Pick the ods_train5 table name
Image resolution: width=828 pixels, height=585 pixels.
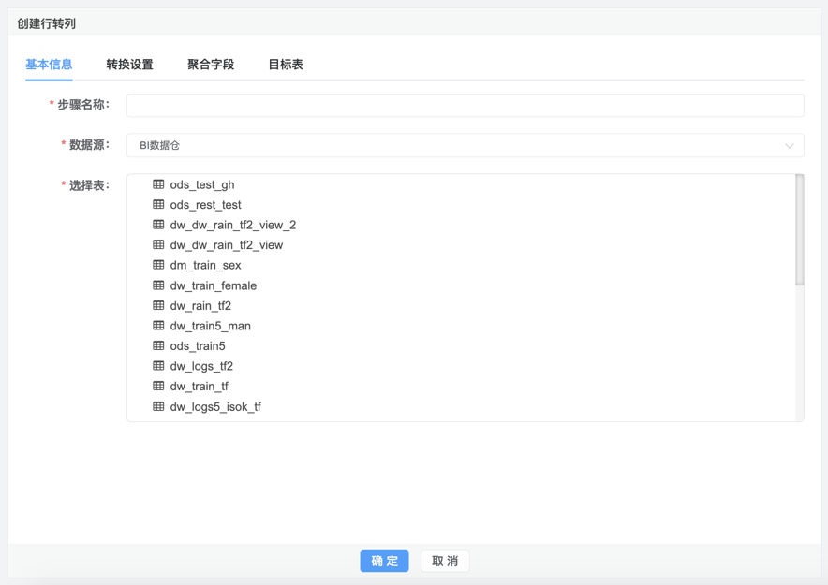click(x=198, y=346)
